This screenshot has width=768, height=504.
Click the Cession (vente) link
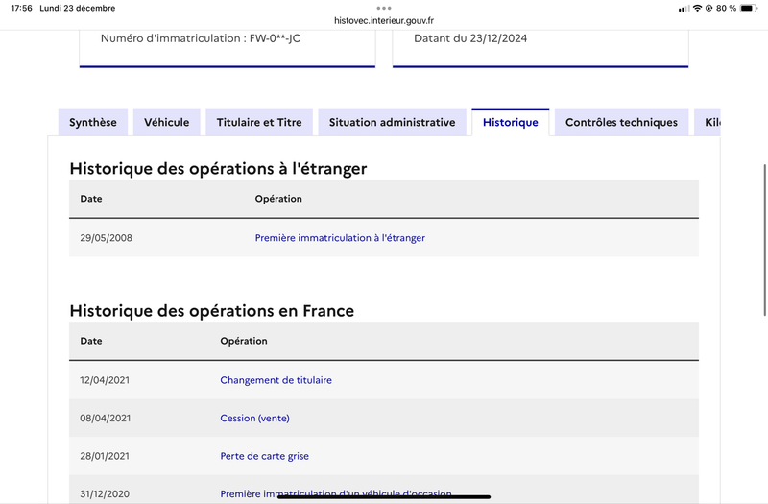(254, 419)
